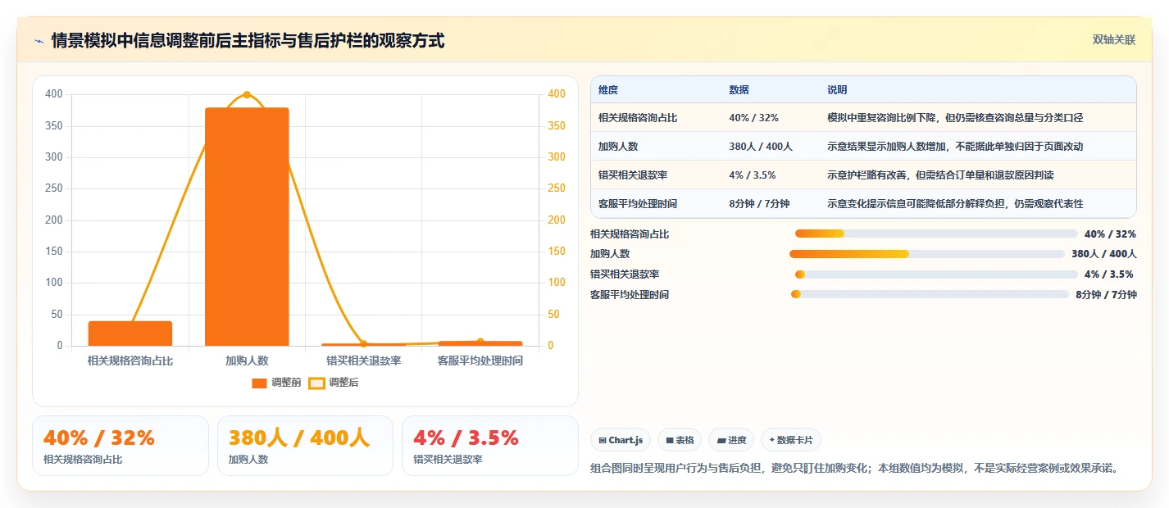Click the line peak point above 加购人数
1169x508 pixels.
[247, 94]
